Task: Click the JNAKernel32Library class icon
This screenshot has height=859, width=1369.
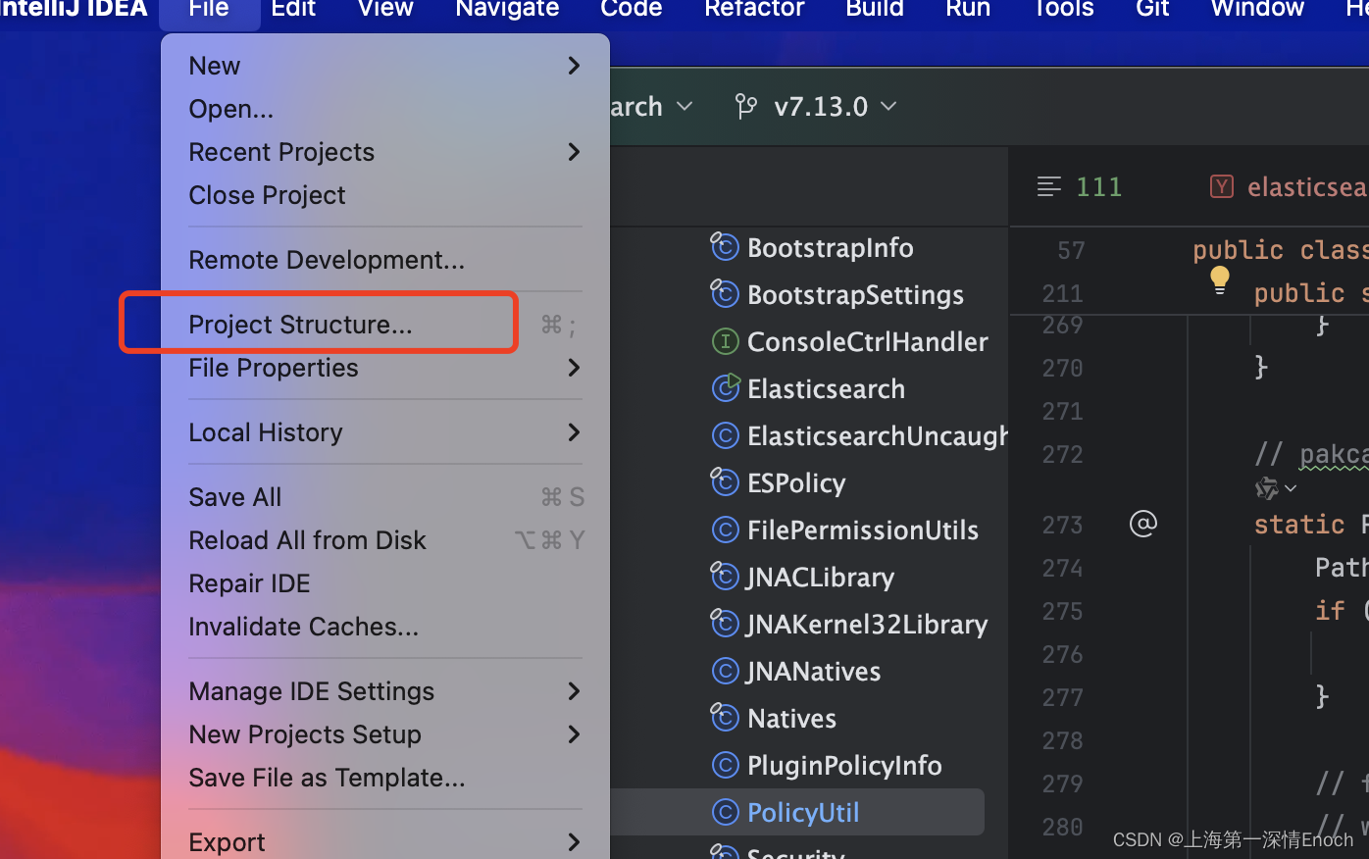Action: pos(724,624)
